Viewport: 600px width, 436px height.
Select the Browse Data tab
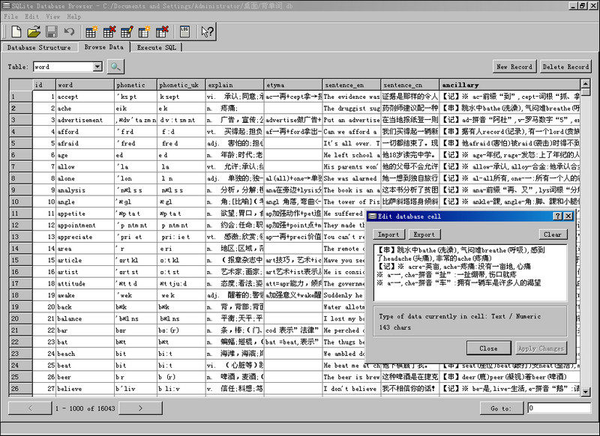pos(103,47)
